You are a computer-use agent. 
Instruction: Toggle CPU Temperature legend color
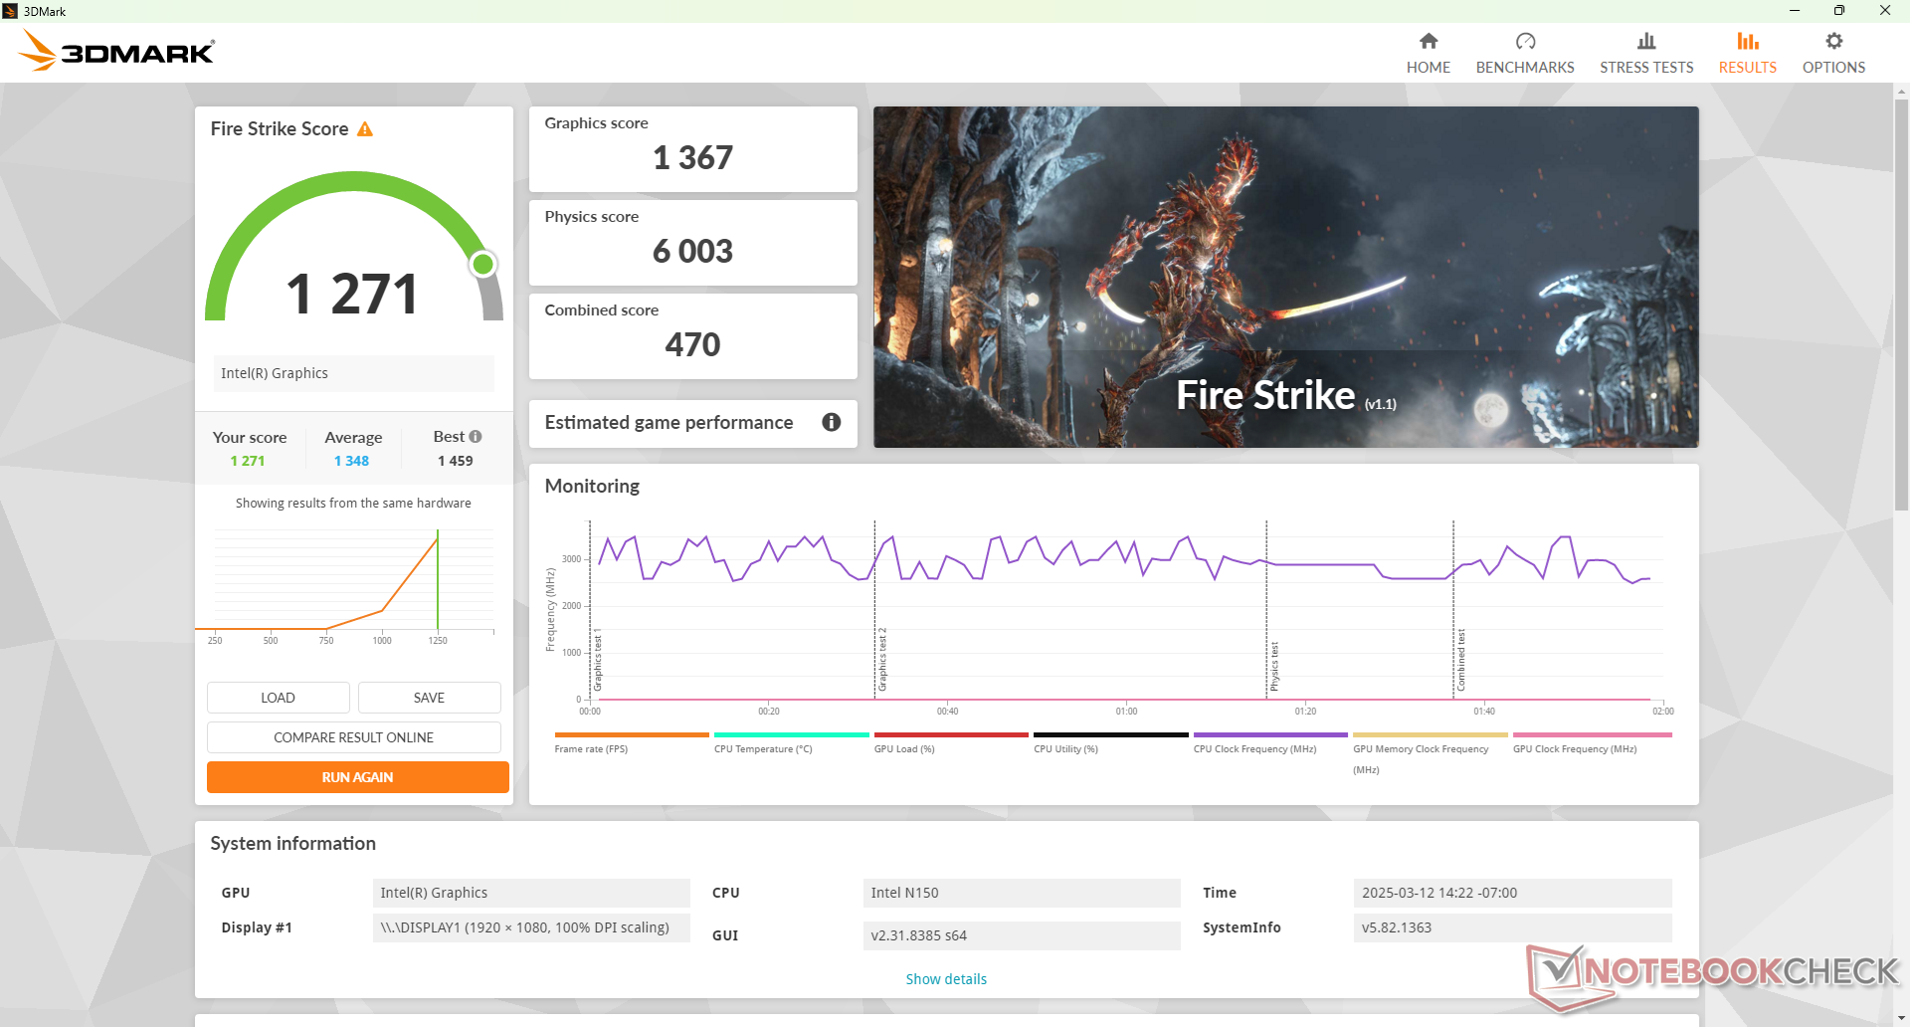coord(792,734)
